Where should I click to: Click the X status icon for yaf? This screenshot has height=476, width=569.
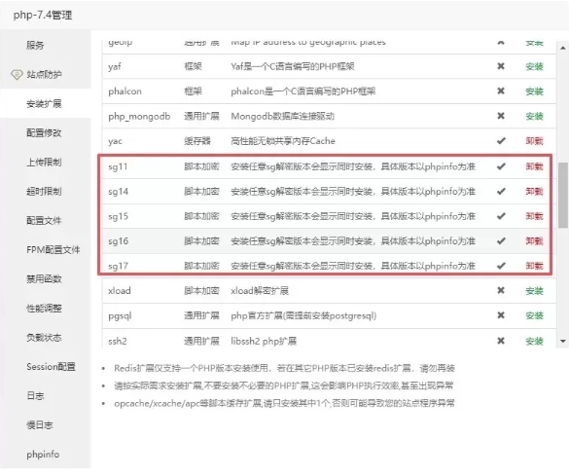[x=501, y=66]
